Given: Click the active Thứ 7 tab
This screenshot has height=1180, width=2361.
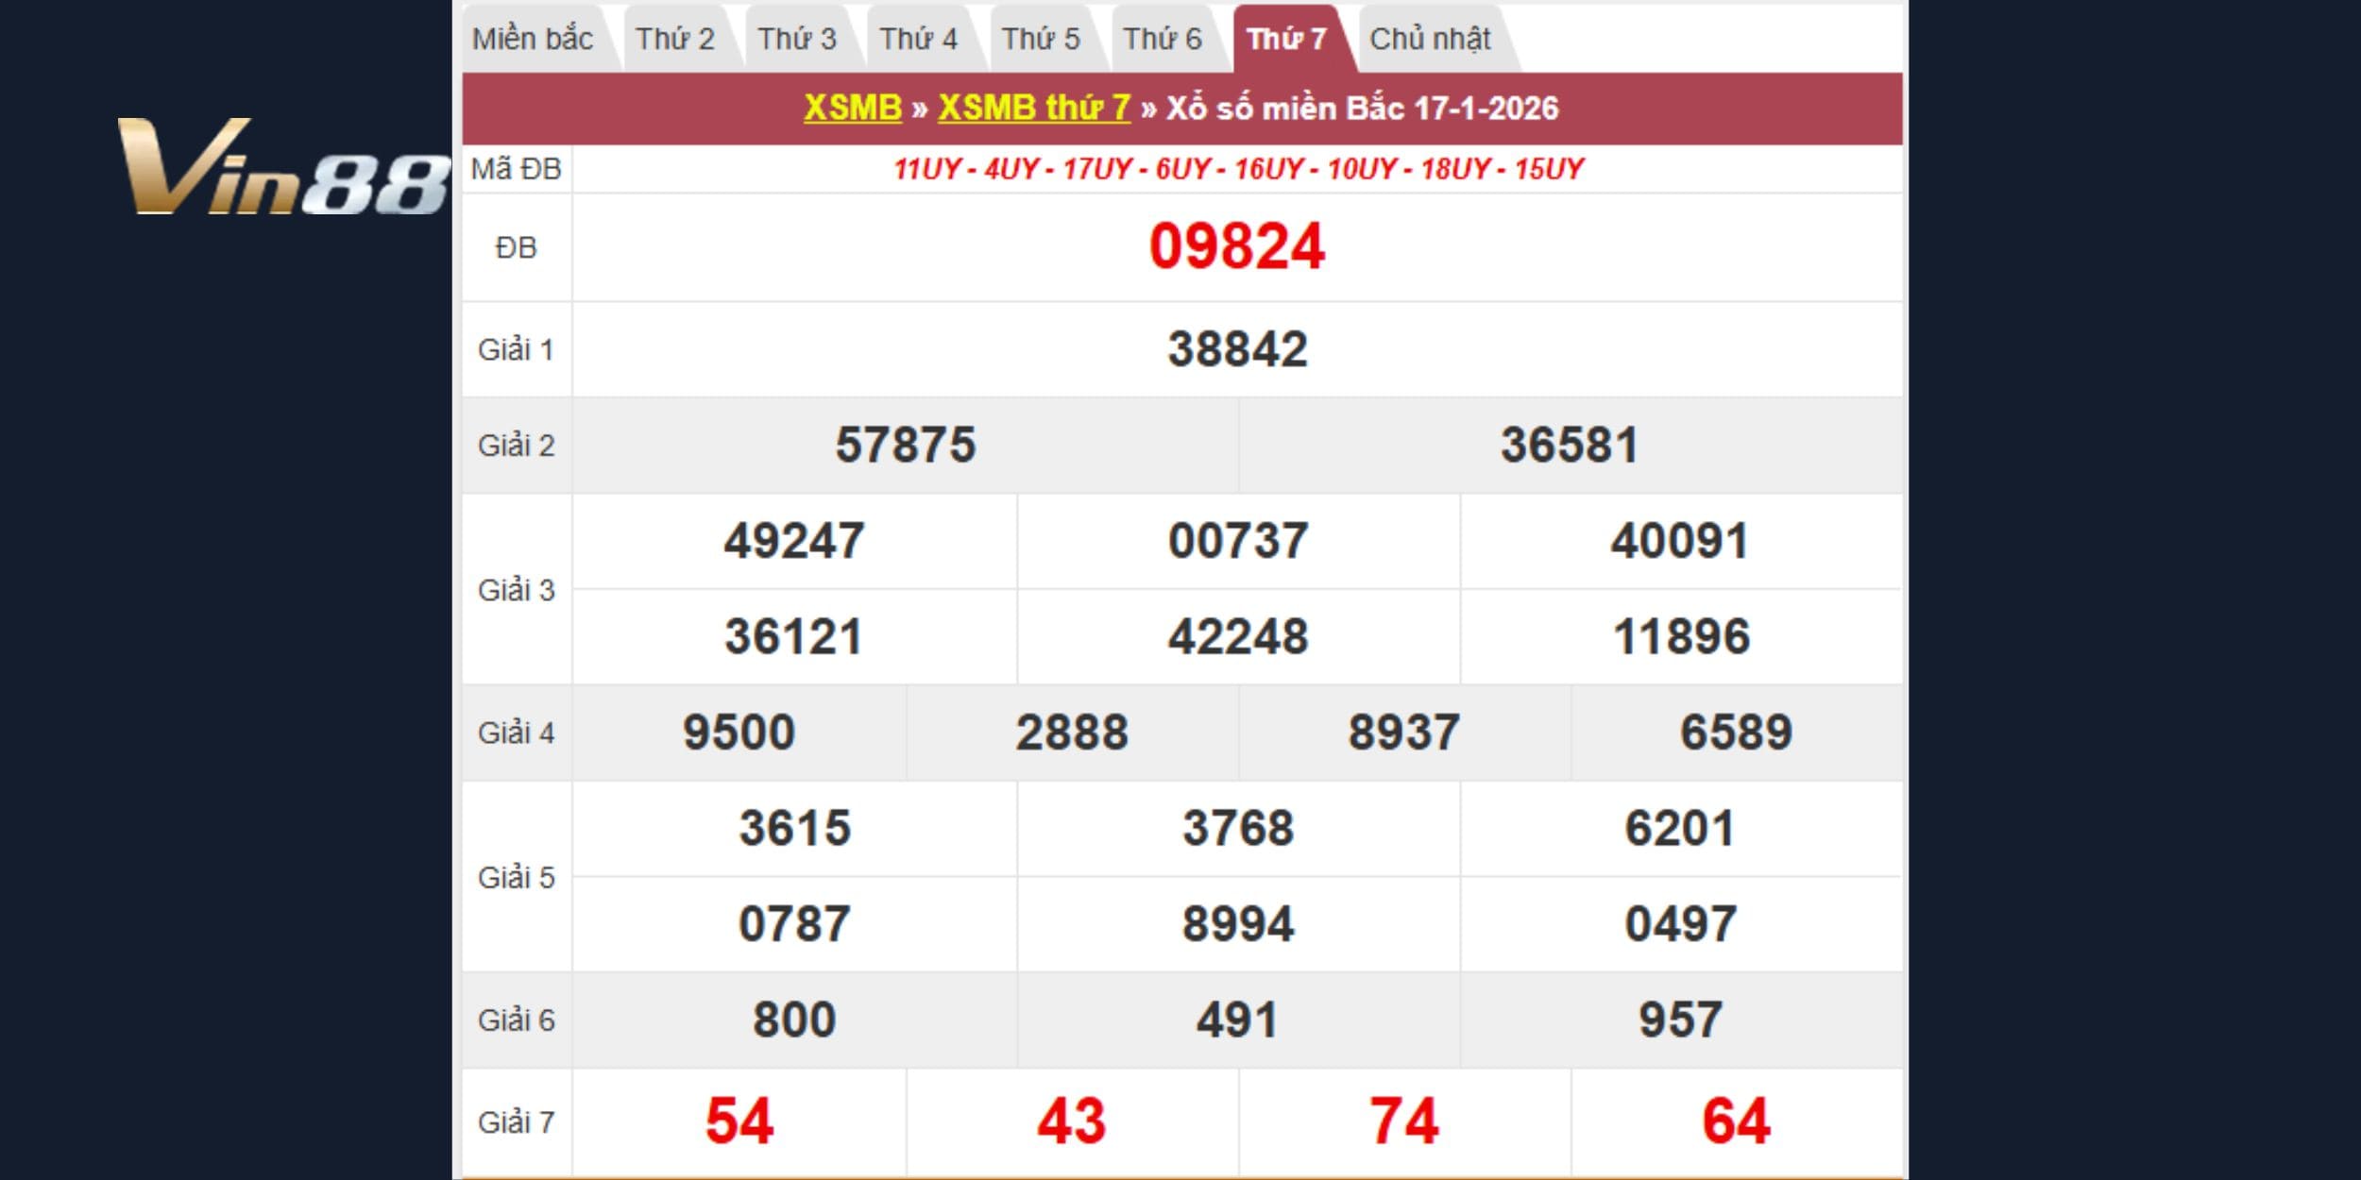Looking at the screenshot, I should pos(1286,40).
